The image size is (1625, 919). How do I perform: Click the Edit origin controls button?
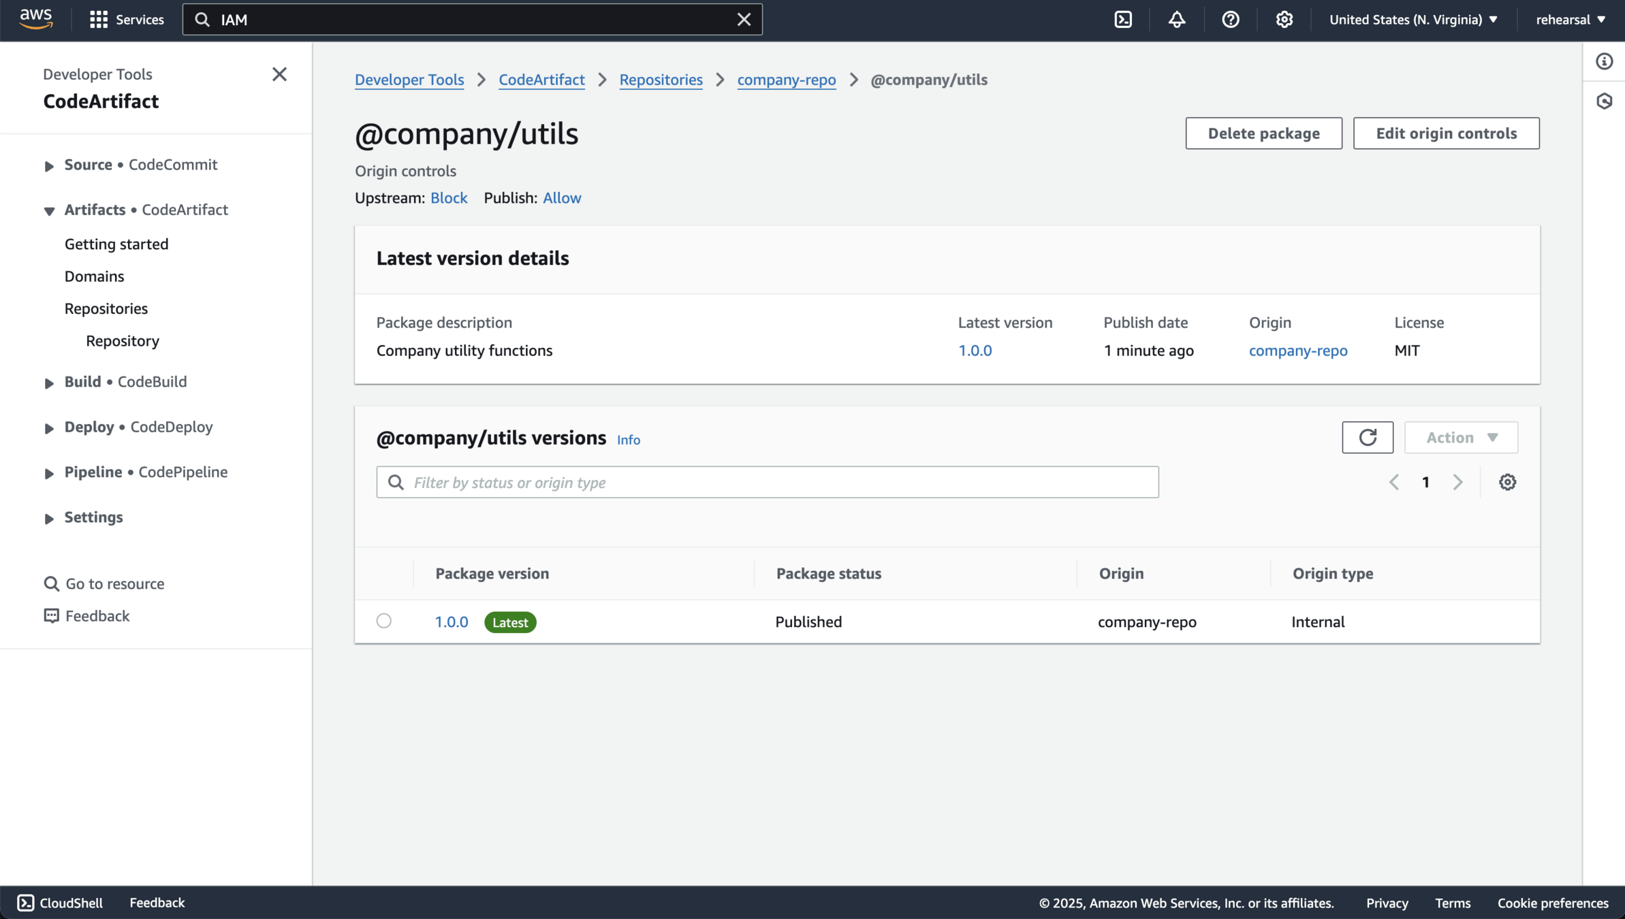pyautogui.click(x=1446, y=133)
